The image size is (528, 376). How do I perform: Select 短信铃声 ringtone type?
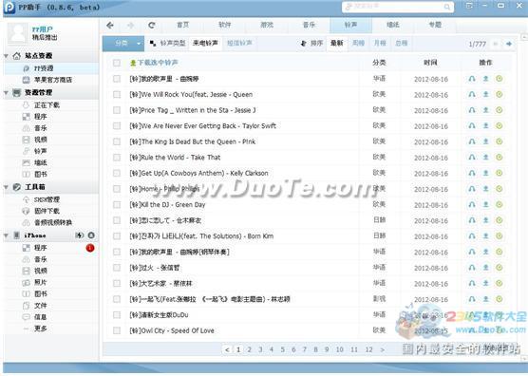coord(239,44)
